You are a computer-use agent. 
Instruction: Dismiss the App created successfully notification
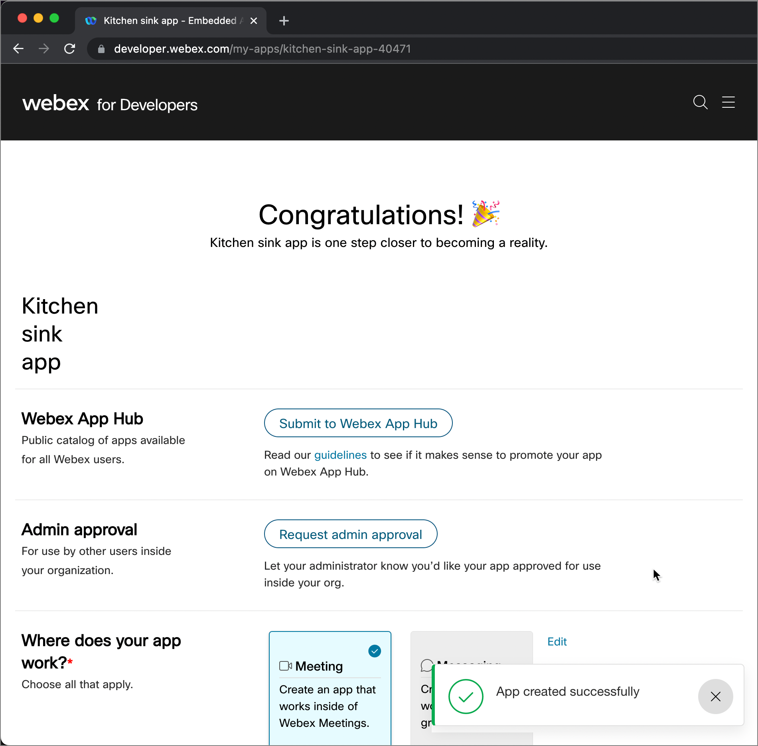[715, 697]
